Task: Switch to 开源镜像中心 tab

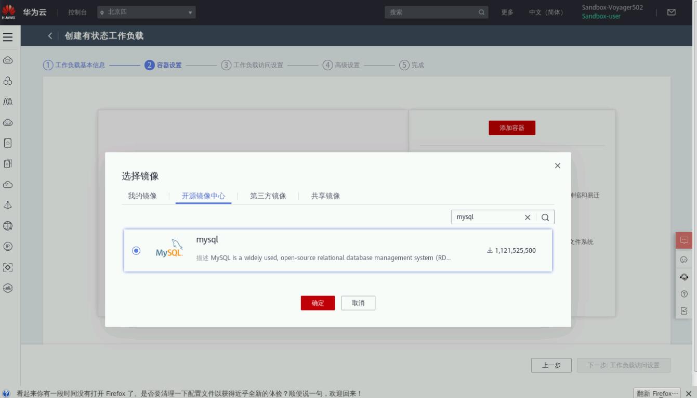Action: pos(203,196)
